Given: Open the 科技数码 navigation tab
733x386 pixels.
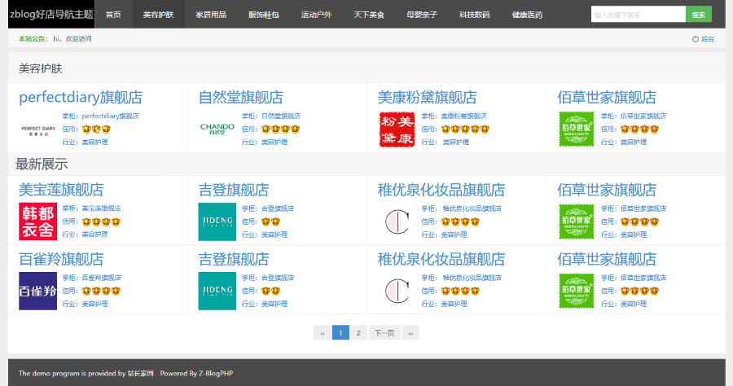Looking at the screenshot, I should [474, 15].
